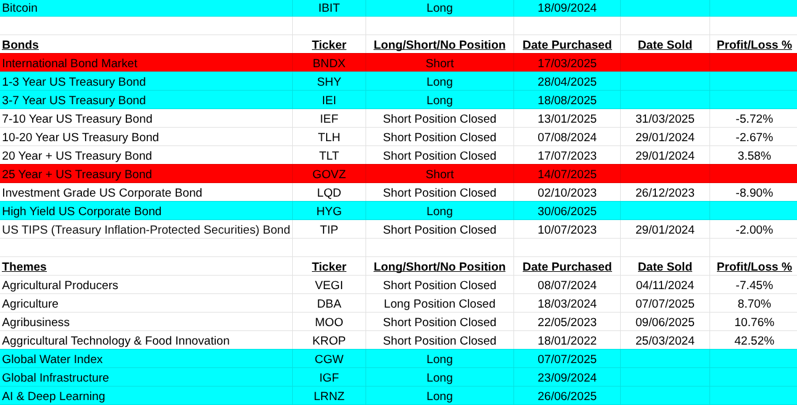Select the US TIPS Bond name cell
Screen dimensions: 797x405
[145, 230]
